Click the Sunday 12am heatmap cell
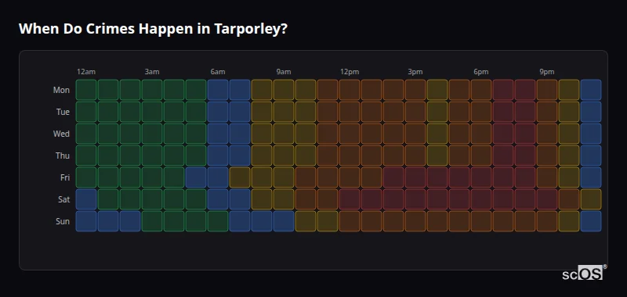Screen dimensions: 627x297 point(86,221)
